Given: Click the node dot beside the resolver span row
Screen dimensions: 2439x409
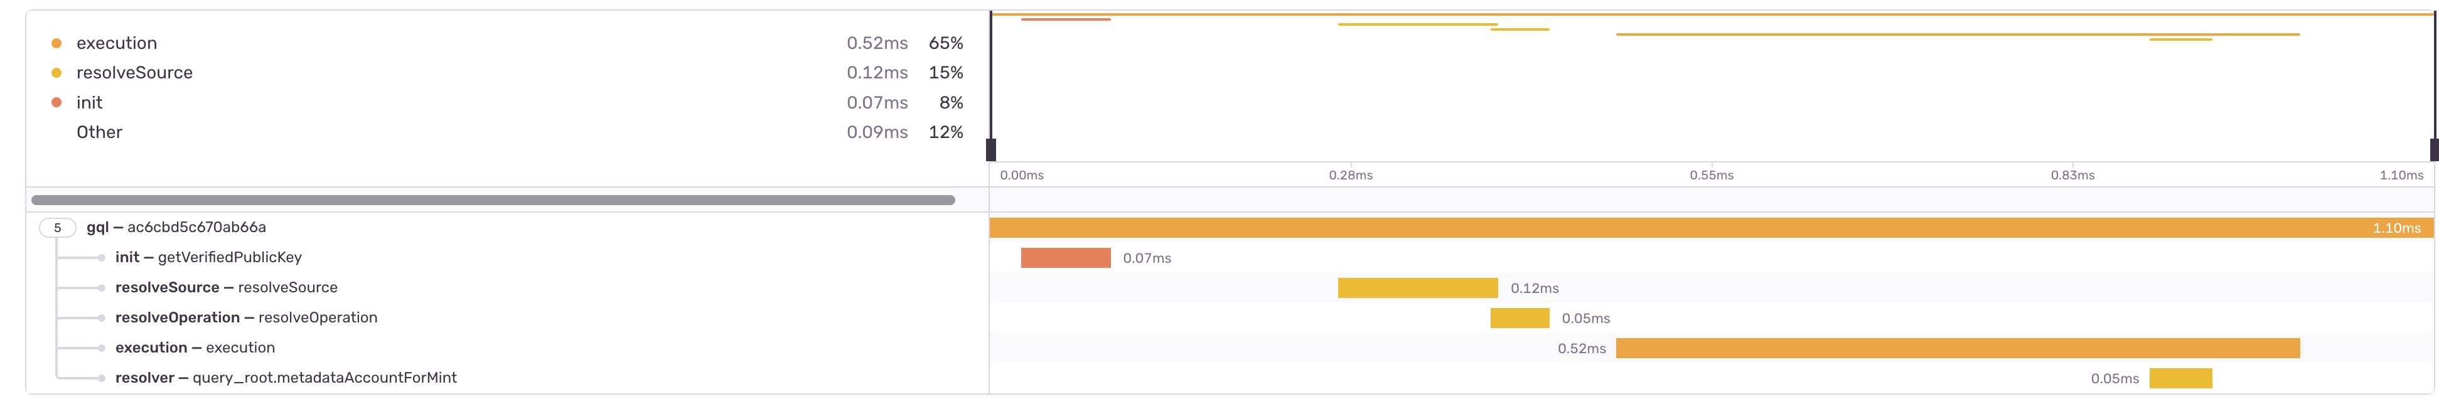Looking at the screenshot, I should (x=101, y=377).
